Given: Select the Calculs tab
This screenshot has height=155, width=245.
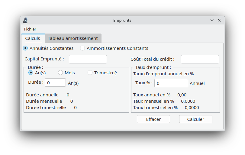Looking at the screenshot, I should (33, 38).
